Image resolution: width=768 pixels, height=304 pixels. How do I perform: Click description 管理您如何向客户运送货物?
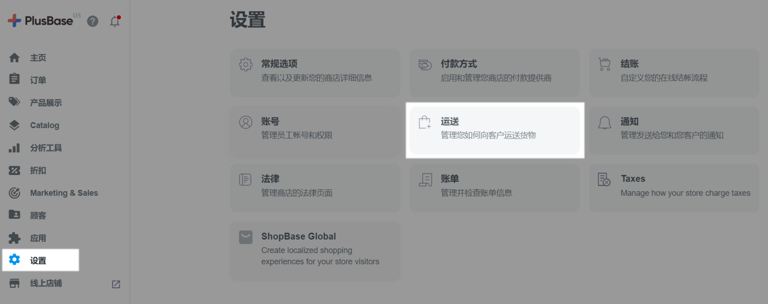tap(488, 135)
